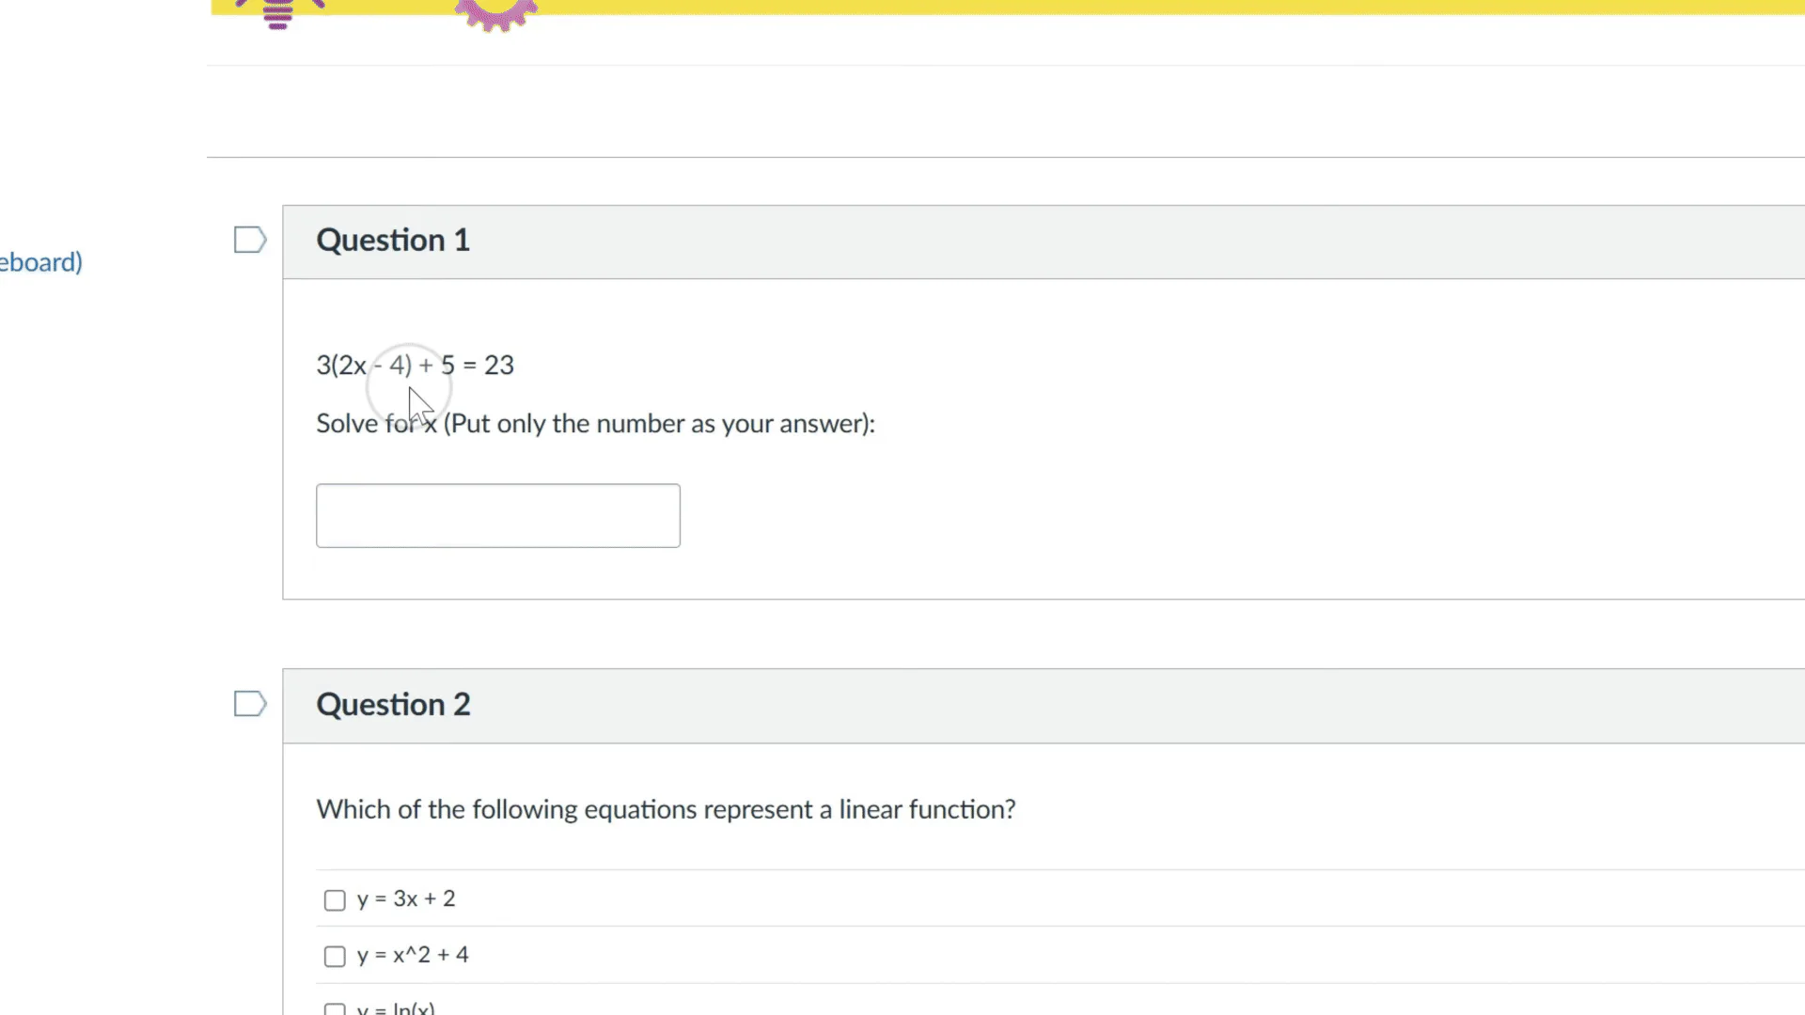Image resolution: width=1805 pixels, height=1015 pixels.
Task: Click the Question 1 answer text box
Action: pyautogui.click(x=497, y=516)
